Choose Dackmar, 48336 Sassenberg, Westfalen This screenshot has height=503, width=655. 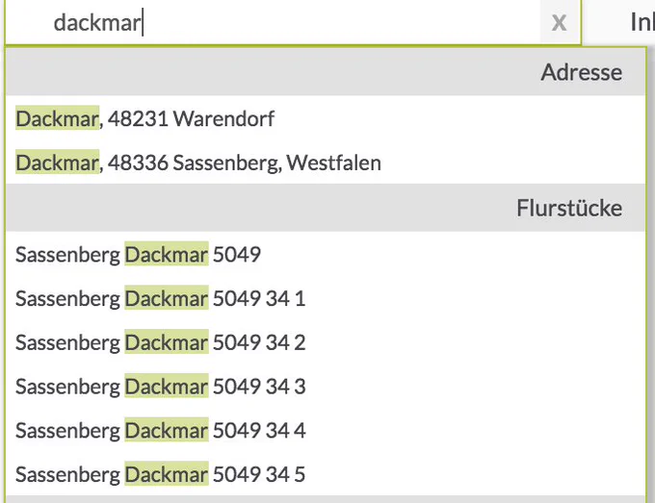pos(326,163)
